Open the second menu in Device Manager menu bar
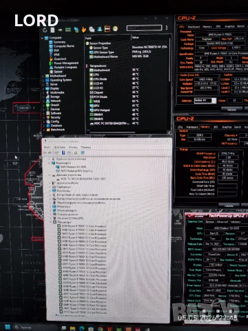 (x=59, y=147)
